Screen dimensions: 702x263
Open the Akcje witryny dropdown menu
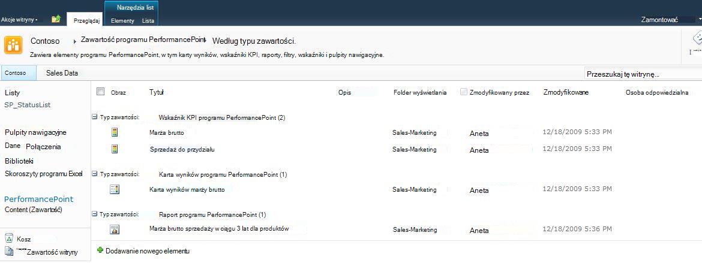(19, 20)
